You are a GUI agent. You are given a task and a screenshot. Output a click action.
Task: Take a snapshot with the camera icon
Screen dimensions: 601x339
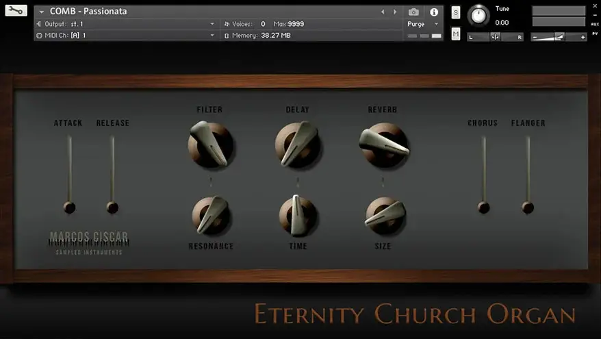tap(413, 12)
